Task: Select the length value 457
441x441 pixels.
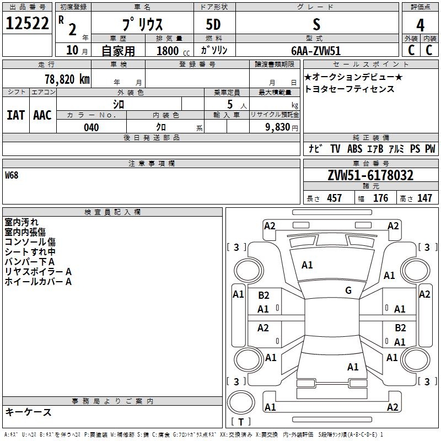Action: tap(335, 198)
